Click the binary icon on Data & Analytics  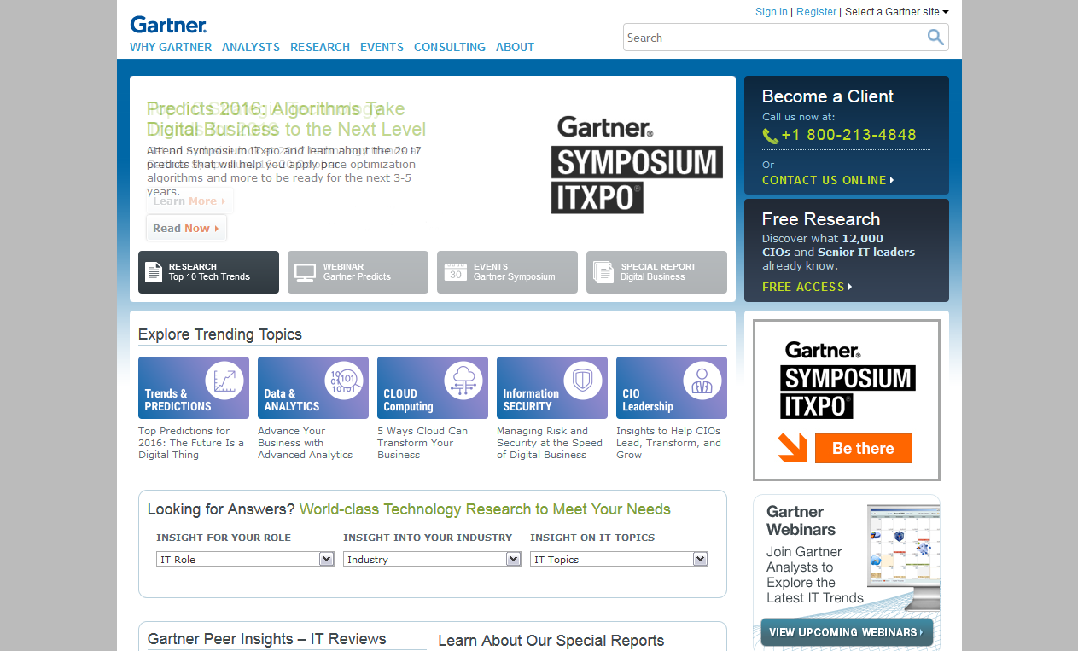(344, 380)
